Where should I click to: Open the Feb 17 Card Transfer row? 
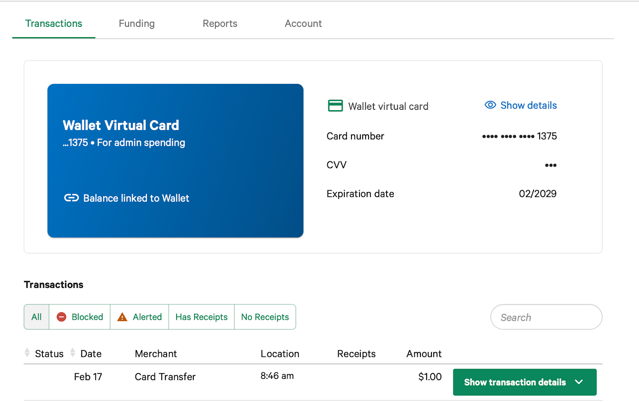(x=165, y=377)
